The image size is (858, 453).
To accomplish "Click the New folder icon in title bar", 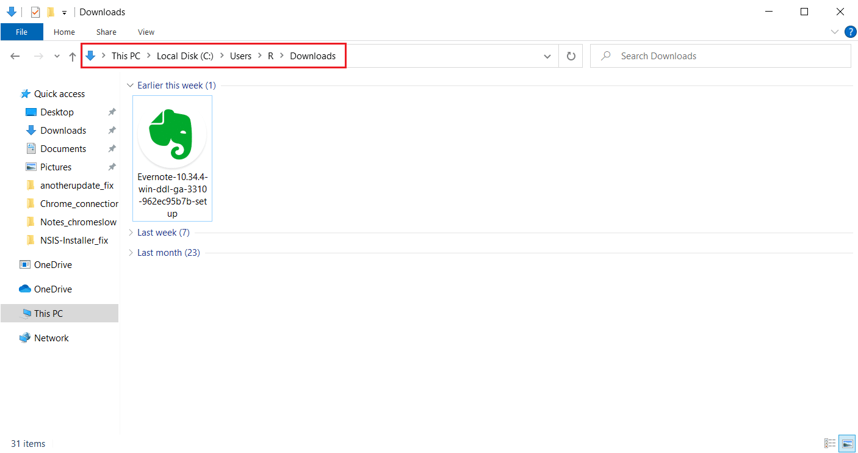I will point(51,12).
